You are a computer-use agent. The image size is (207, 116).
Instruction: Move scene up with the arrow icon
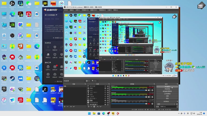(71, 106)
